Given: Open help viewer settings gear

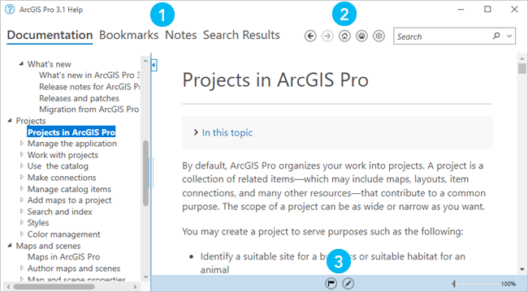Looking at the screenshot, I should (x=379, y=36).
